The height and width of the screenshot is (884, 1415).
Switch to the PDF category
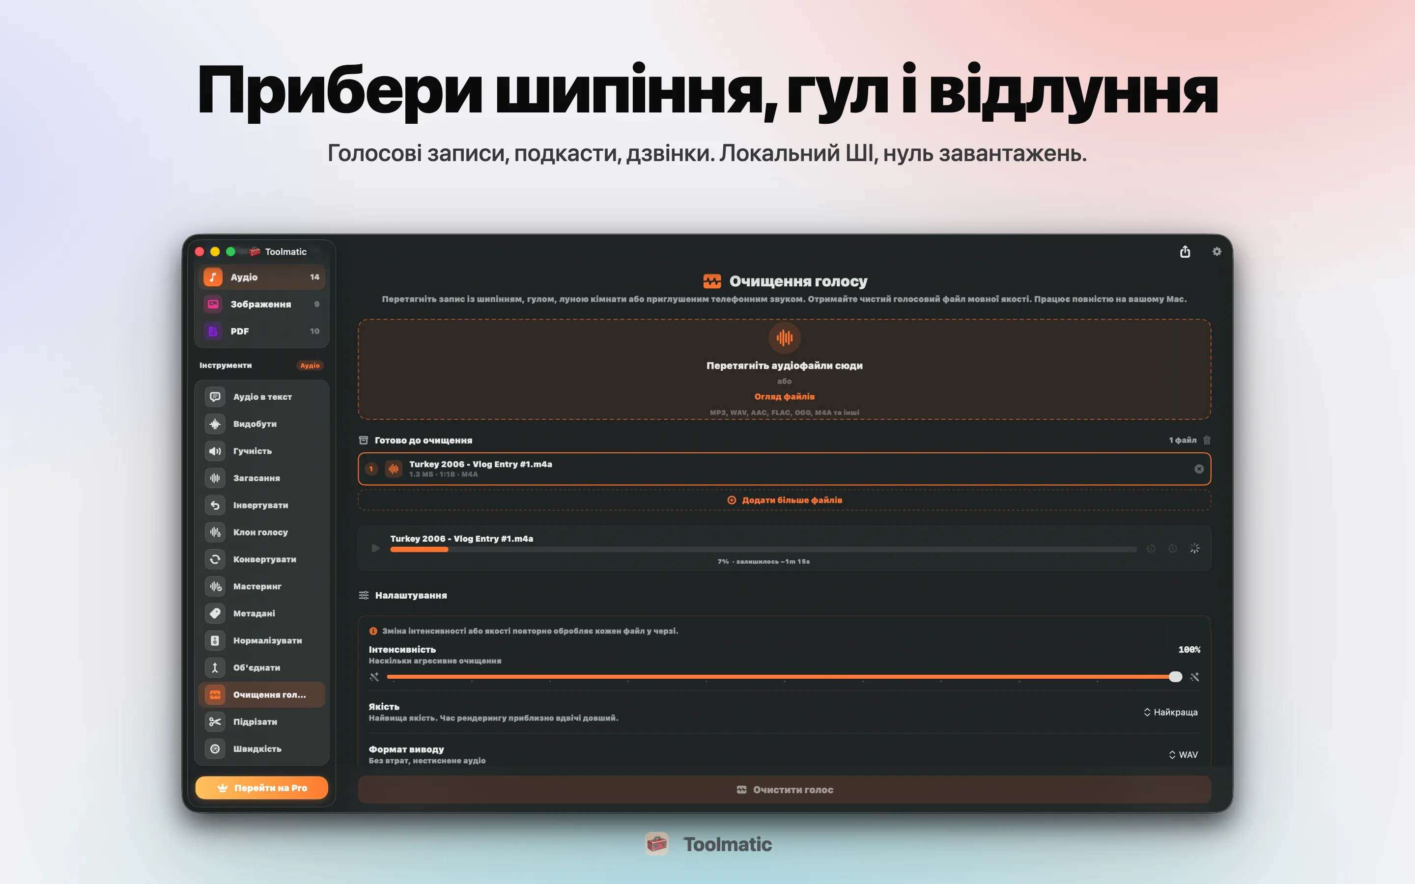coord(261,331)
